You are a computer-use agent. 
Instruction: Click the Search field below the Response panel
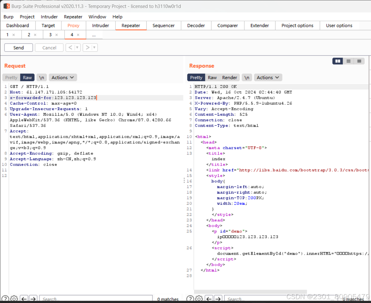tap(255, 299)
